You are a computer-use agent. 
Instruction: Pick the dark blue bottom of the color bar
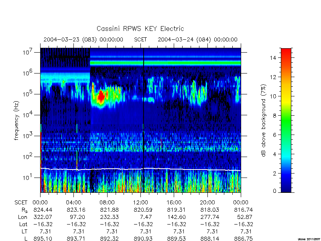(286, 189)
